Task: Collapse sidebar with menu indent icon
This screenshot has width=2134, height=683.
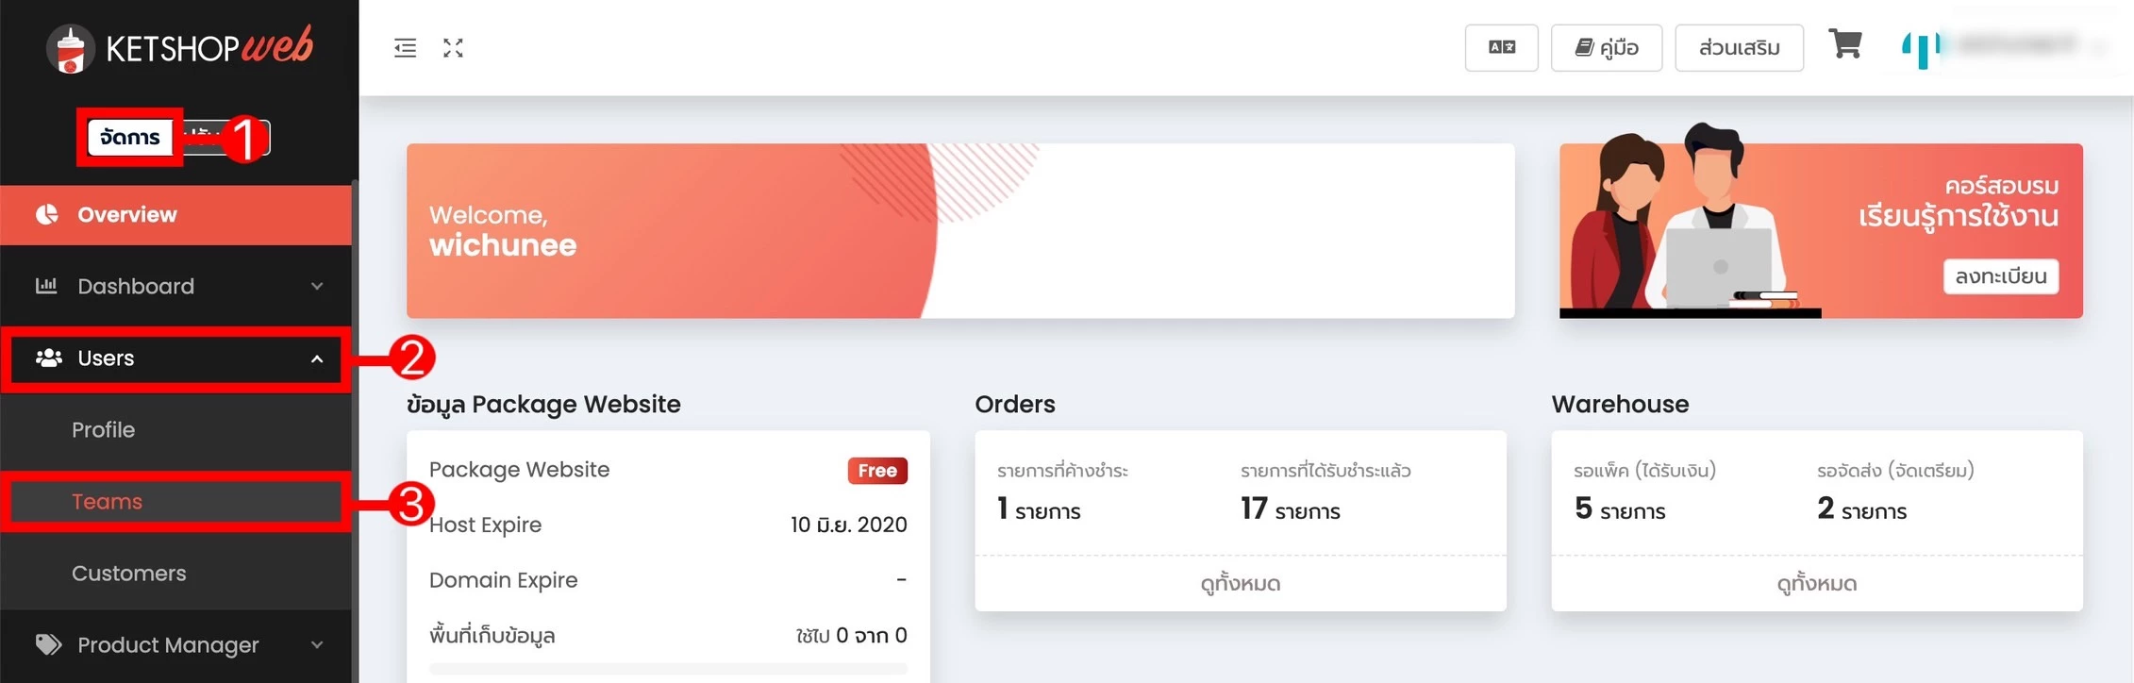Action: (405, 48)
